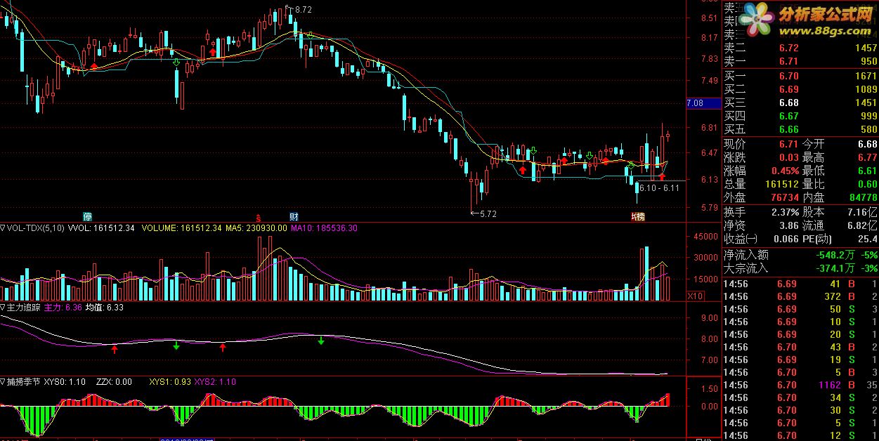Click the 5.72 low price label
The image size is (879, 441).
click(487, 214)
